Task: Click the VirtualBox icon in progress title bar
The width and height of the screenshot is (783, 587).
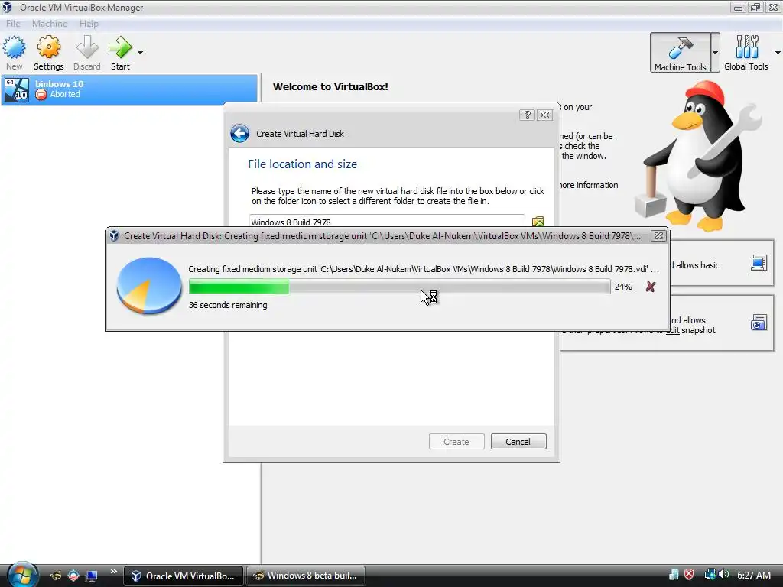Action: tap(114, 236)
